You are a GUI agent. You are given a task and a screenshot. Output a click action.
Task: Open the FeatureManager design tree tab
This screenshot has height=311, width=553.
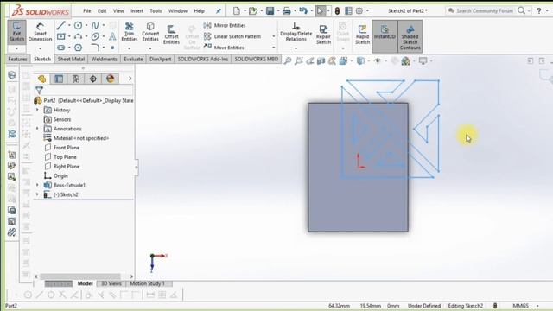coord(42,79)
